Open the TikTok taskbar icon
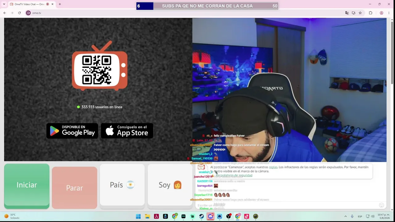 (x=247, y=216)
